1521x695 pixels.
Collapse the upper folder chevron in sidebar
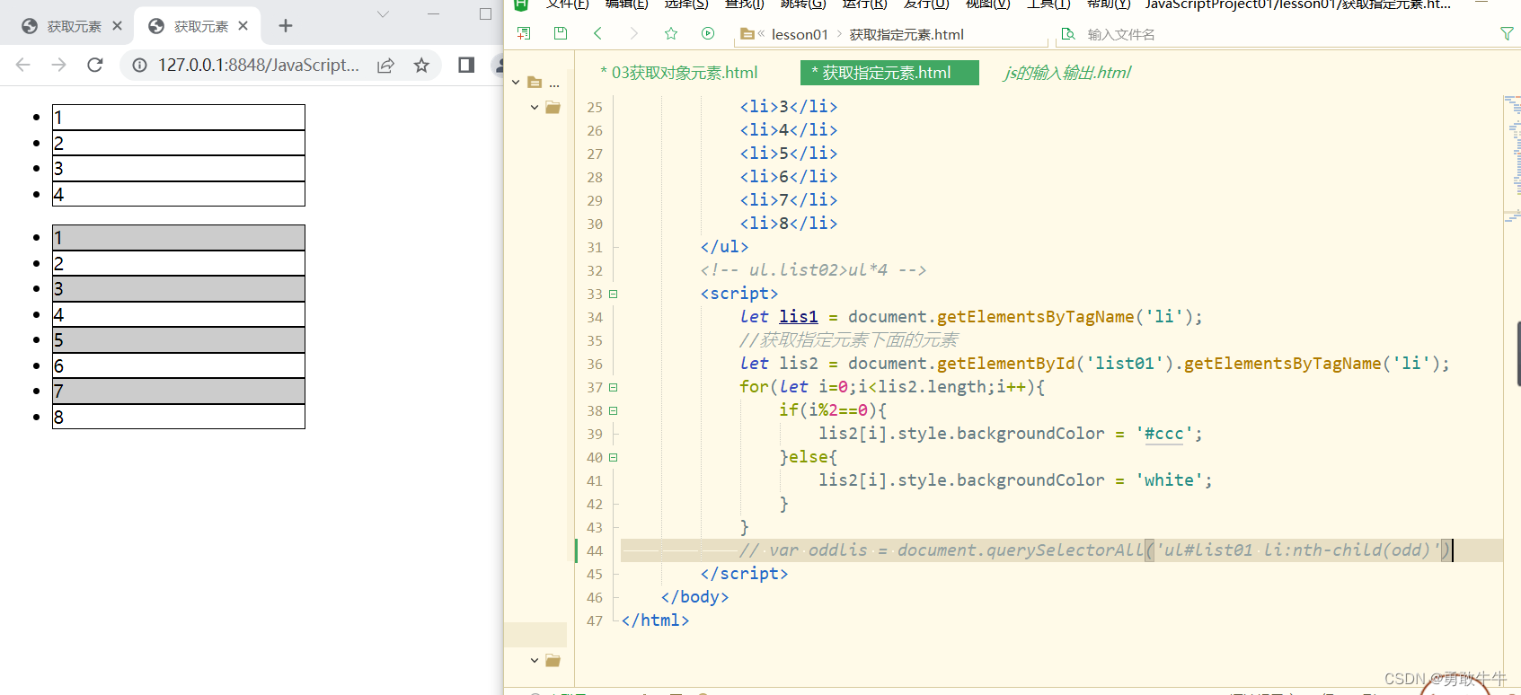535,108
